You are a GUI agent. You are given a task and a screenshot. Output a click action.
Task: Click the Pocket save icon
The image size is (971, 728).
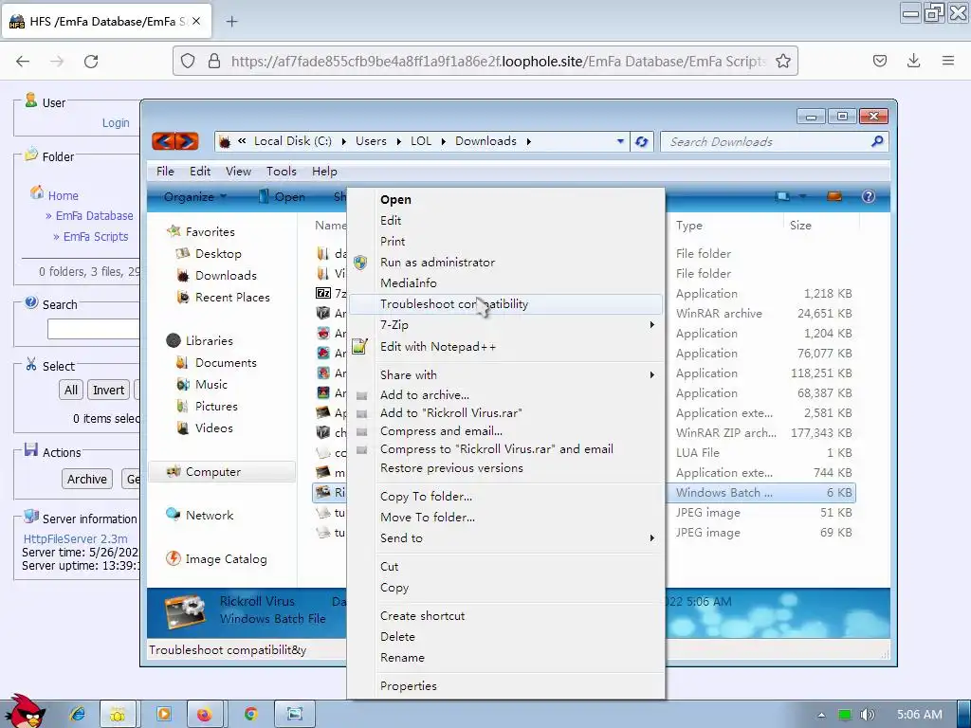[879, 61]
